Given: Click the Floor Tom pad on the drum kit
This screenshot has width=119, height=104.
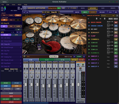Looking at the screenshot, I should coord(67,44).
